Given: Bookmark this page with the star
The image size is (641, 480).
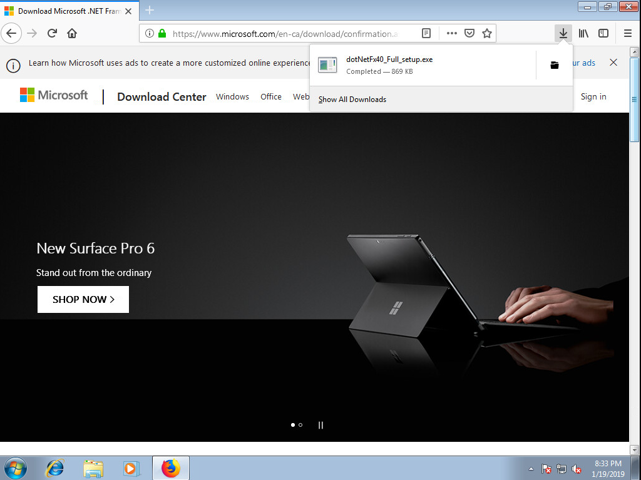Looking at the screenshot, I should tap(487, 33).
